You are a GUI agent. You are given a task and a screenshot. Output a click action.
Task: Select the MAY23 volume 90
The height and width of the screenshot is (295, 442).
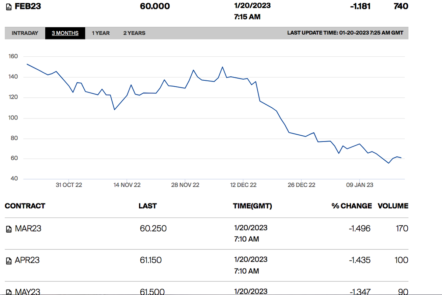click(x=403, y=291)
